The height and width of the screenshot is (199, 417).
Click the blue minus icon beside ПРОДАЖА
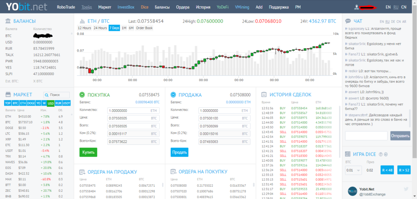pos(173,95)
